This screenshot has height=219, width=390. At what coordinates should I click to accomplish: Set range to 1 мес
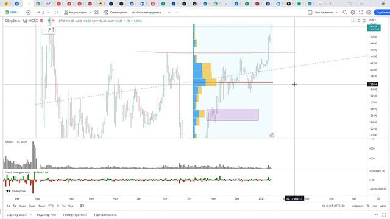point(23,206)
